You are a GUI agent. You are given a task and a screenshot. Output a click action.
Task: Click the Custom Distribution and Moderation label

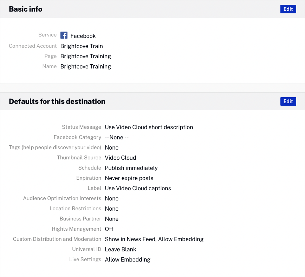[x=57, y=239]
